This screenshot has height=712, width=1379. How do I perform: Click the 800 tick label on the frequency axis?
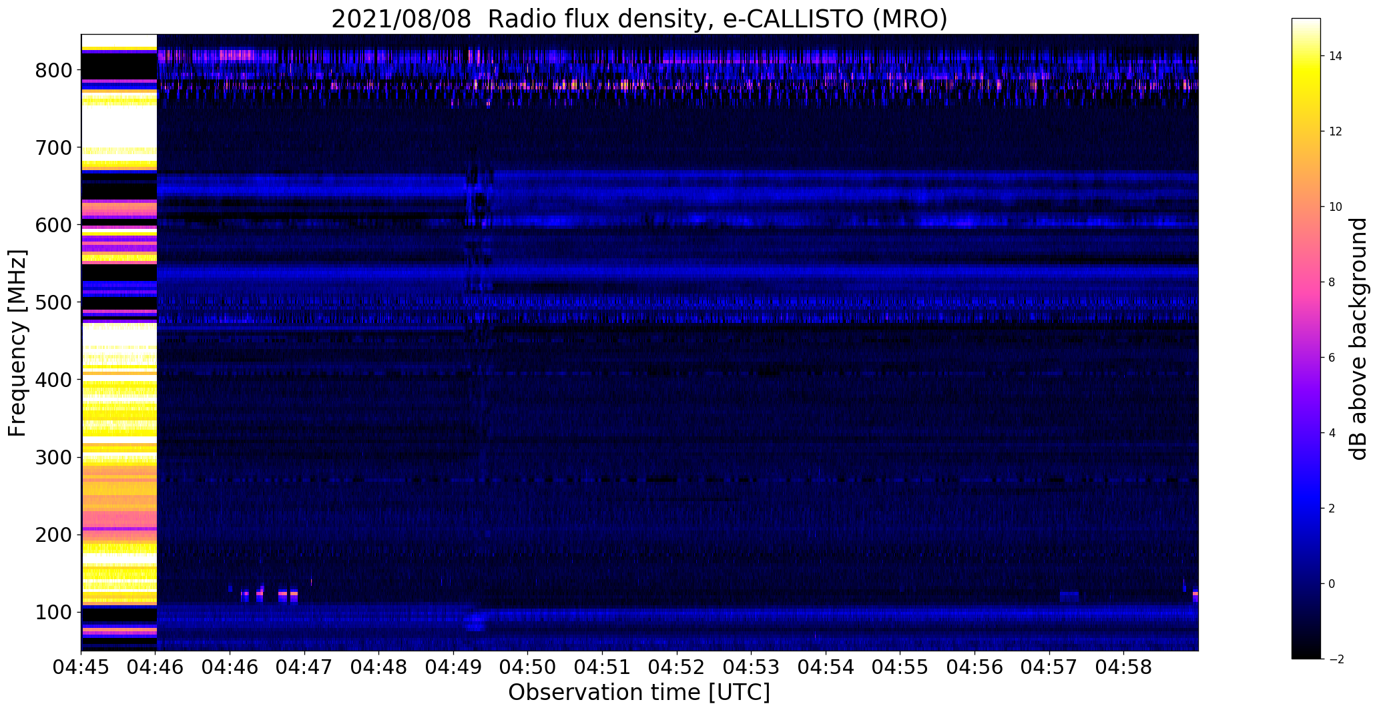tap(53, 70)
